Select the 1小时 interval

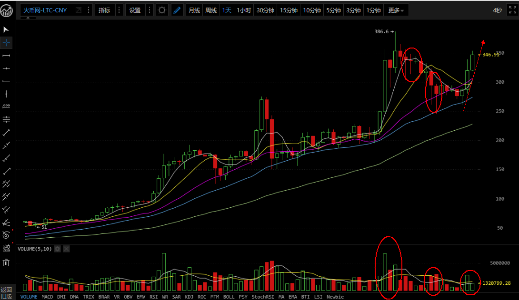(x=244, y=10)
